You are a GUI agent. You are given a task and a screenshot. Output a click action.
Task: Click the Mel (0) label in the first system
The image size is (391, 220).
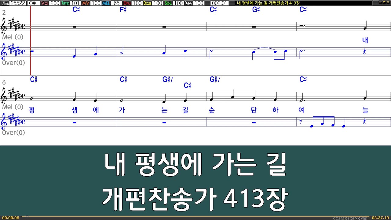pyautogui.click(x=13, y=37)
